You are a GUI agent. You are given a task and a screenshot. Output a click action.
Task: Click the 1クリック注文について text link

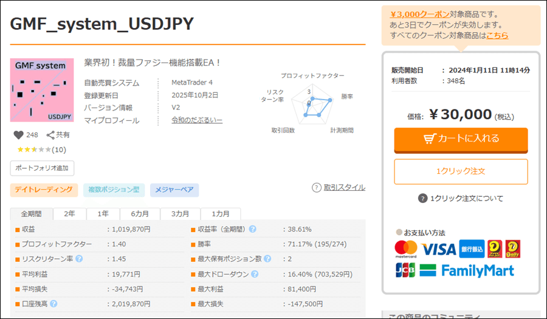[467, 198]
